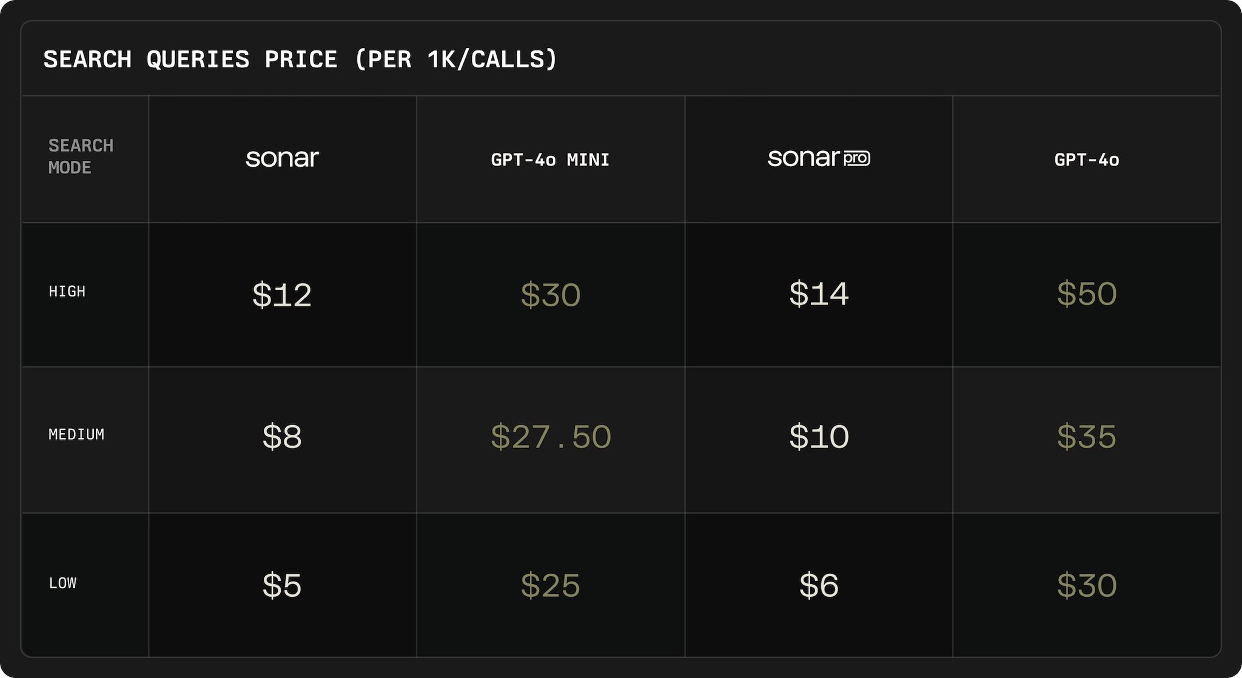
Task: Click the $50 GPT-4o high price
Action: click(1087, 294)
